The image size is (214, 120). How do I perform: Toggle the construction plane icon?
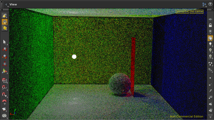point(4,109)
